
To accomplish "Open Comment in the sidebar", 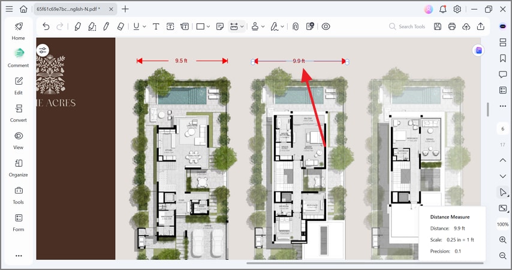I will 18,58.
